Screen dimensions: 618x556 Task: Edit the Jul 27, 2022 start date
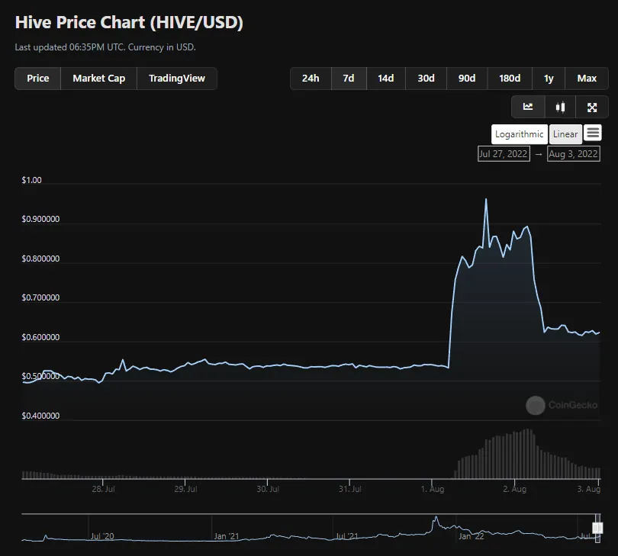click(504, 153)
